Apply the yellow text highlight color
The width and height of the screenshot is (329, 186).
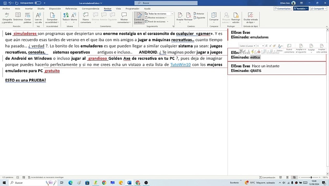click(253, 51)
